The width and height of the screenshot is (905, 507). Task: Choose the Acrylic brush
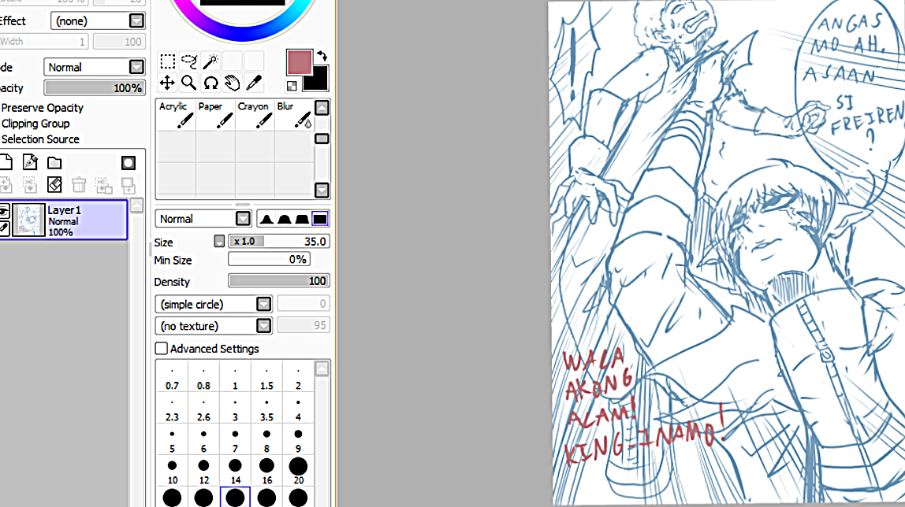(176, 114)
